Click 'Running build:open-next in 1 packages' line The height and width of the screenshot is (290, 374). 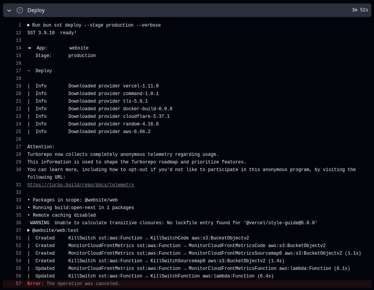click(81, 208)
